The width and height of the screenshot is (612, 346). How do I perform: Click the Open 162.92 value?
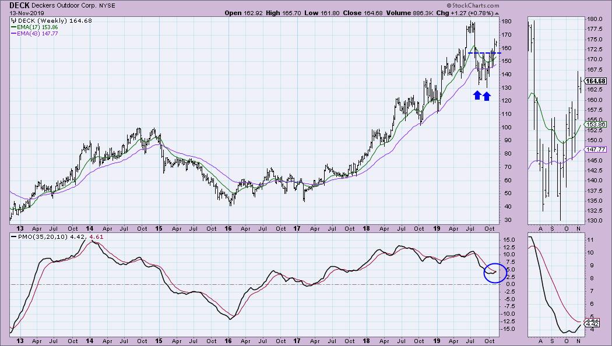244,13
